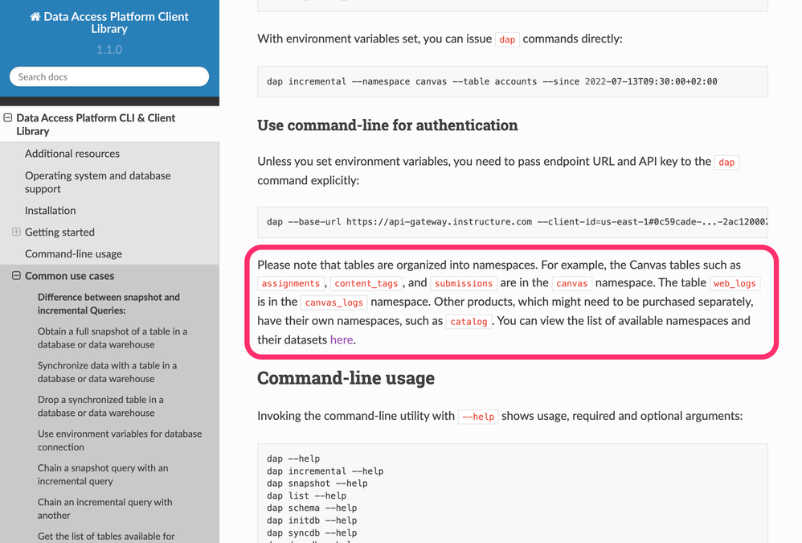Screen dimensions: 802x543
Task: Open Drop a synchronized table entry
Action: (x=100, y=406)
